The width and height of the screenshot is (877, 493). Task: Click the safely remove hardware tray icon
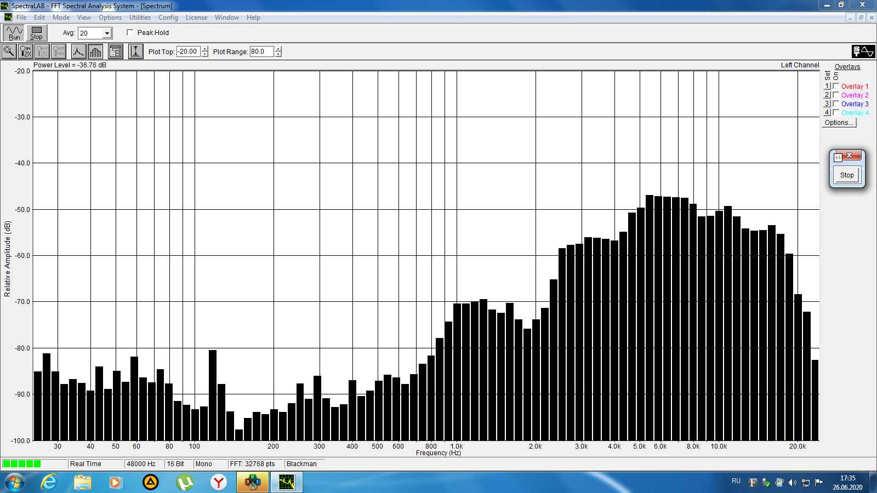pyautogui.click(x=766, y=483)
